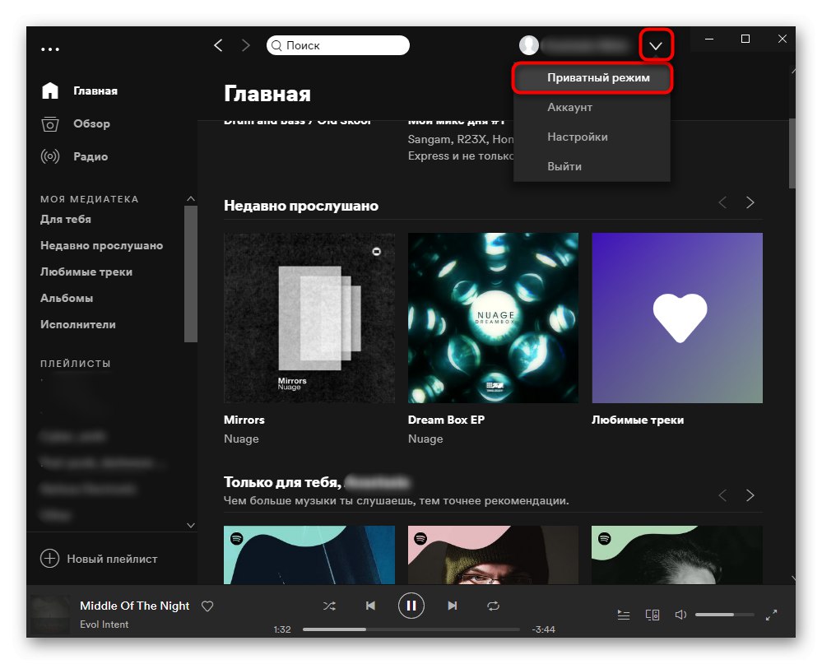Click the Любимые треки card title
822x664 pixels.
638,420
